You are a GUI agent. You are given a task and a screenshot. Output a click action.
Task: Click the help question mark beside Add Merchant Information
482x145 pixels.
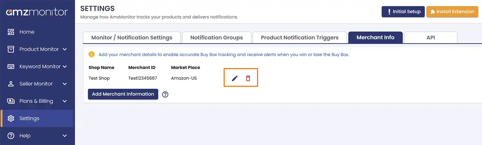[165, 94]
